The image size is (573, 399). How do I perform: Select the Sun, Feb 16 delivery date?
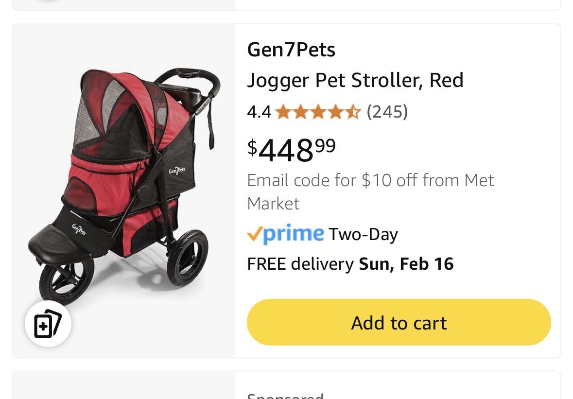406,263
